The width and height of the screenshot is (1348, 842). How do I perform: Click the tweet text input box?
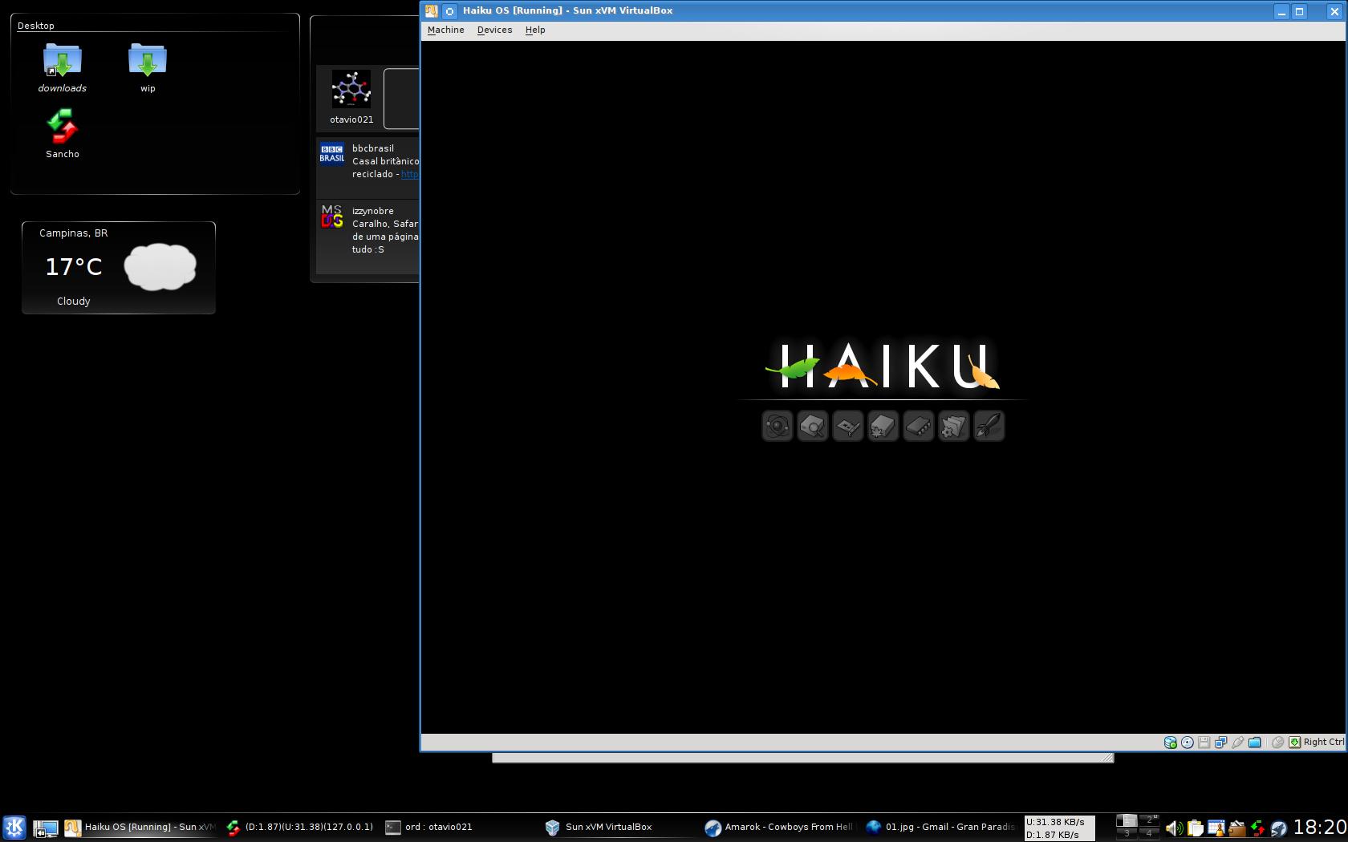(401, 99)
